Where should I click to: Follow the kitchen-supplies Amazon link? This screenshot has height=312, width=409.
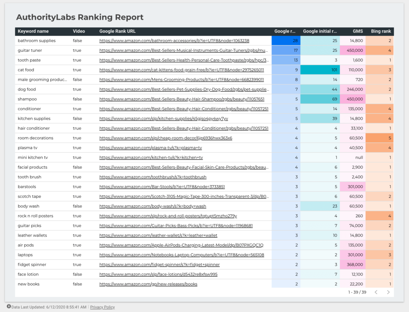[164, 118]
